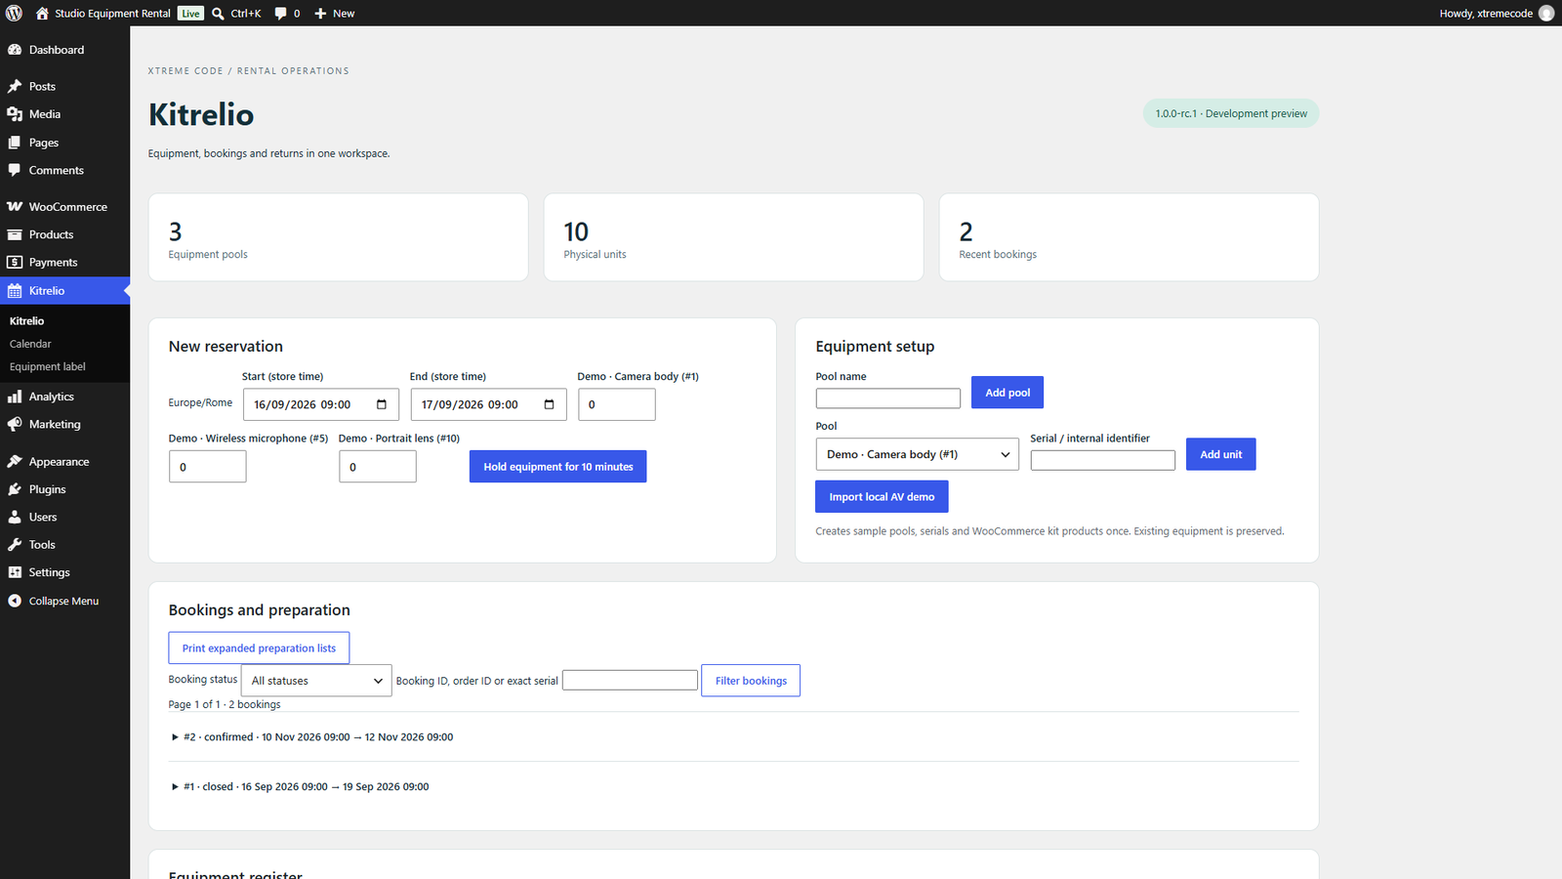Screen dimensions: 1562x879
Task: Click the Users person icon
Action: click(15, 518)
